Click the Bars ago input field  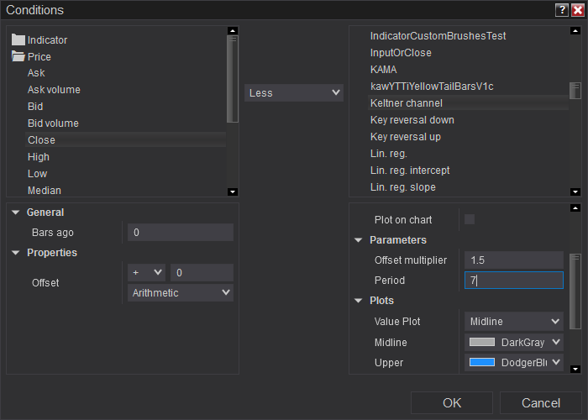[x=181, y=232]
